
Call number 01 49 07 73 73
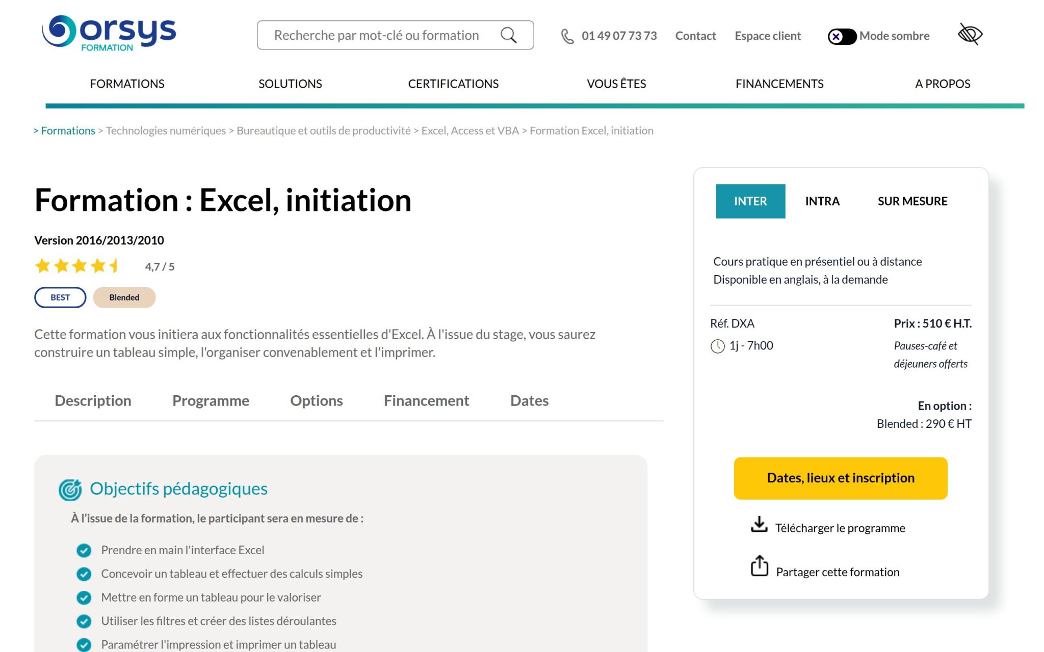coord(619,36)
